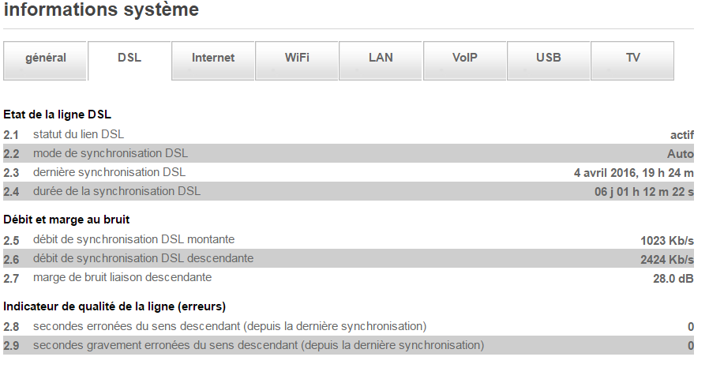Viewport: 709px width, 368px height.
Task: Click the 'informations système' page heading
Action: (101, 10)
